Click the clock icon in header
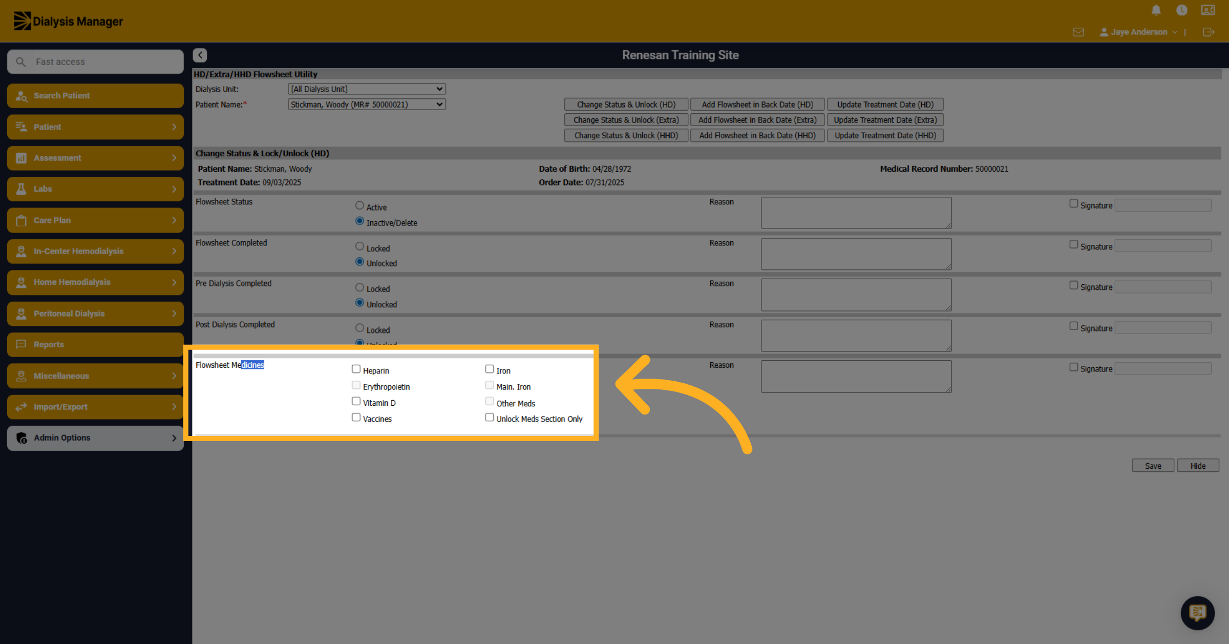This screenshot has height=644, width=1229. point(1182,10)
